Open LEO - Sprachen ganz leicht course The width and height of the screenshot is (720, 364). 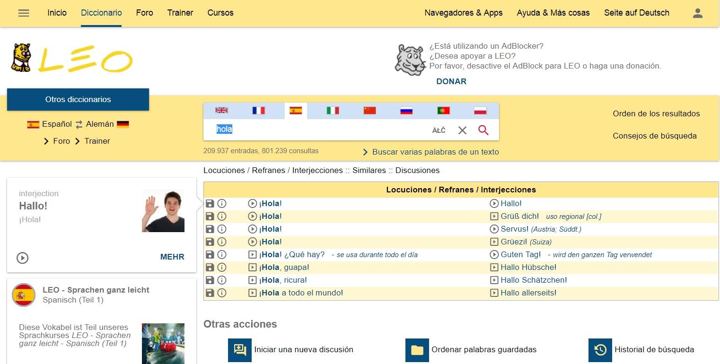coord(96,290)
